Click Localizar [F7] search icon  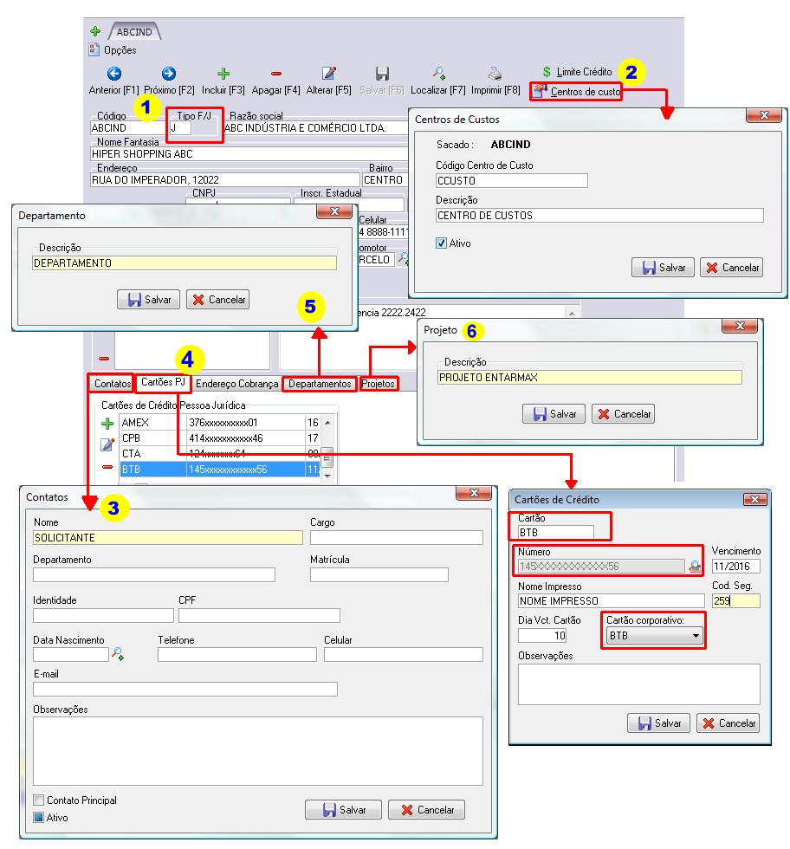tap(438, 74)
